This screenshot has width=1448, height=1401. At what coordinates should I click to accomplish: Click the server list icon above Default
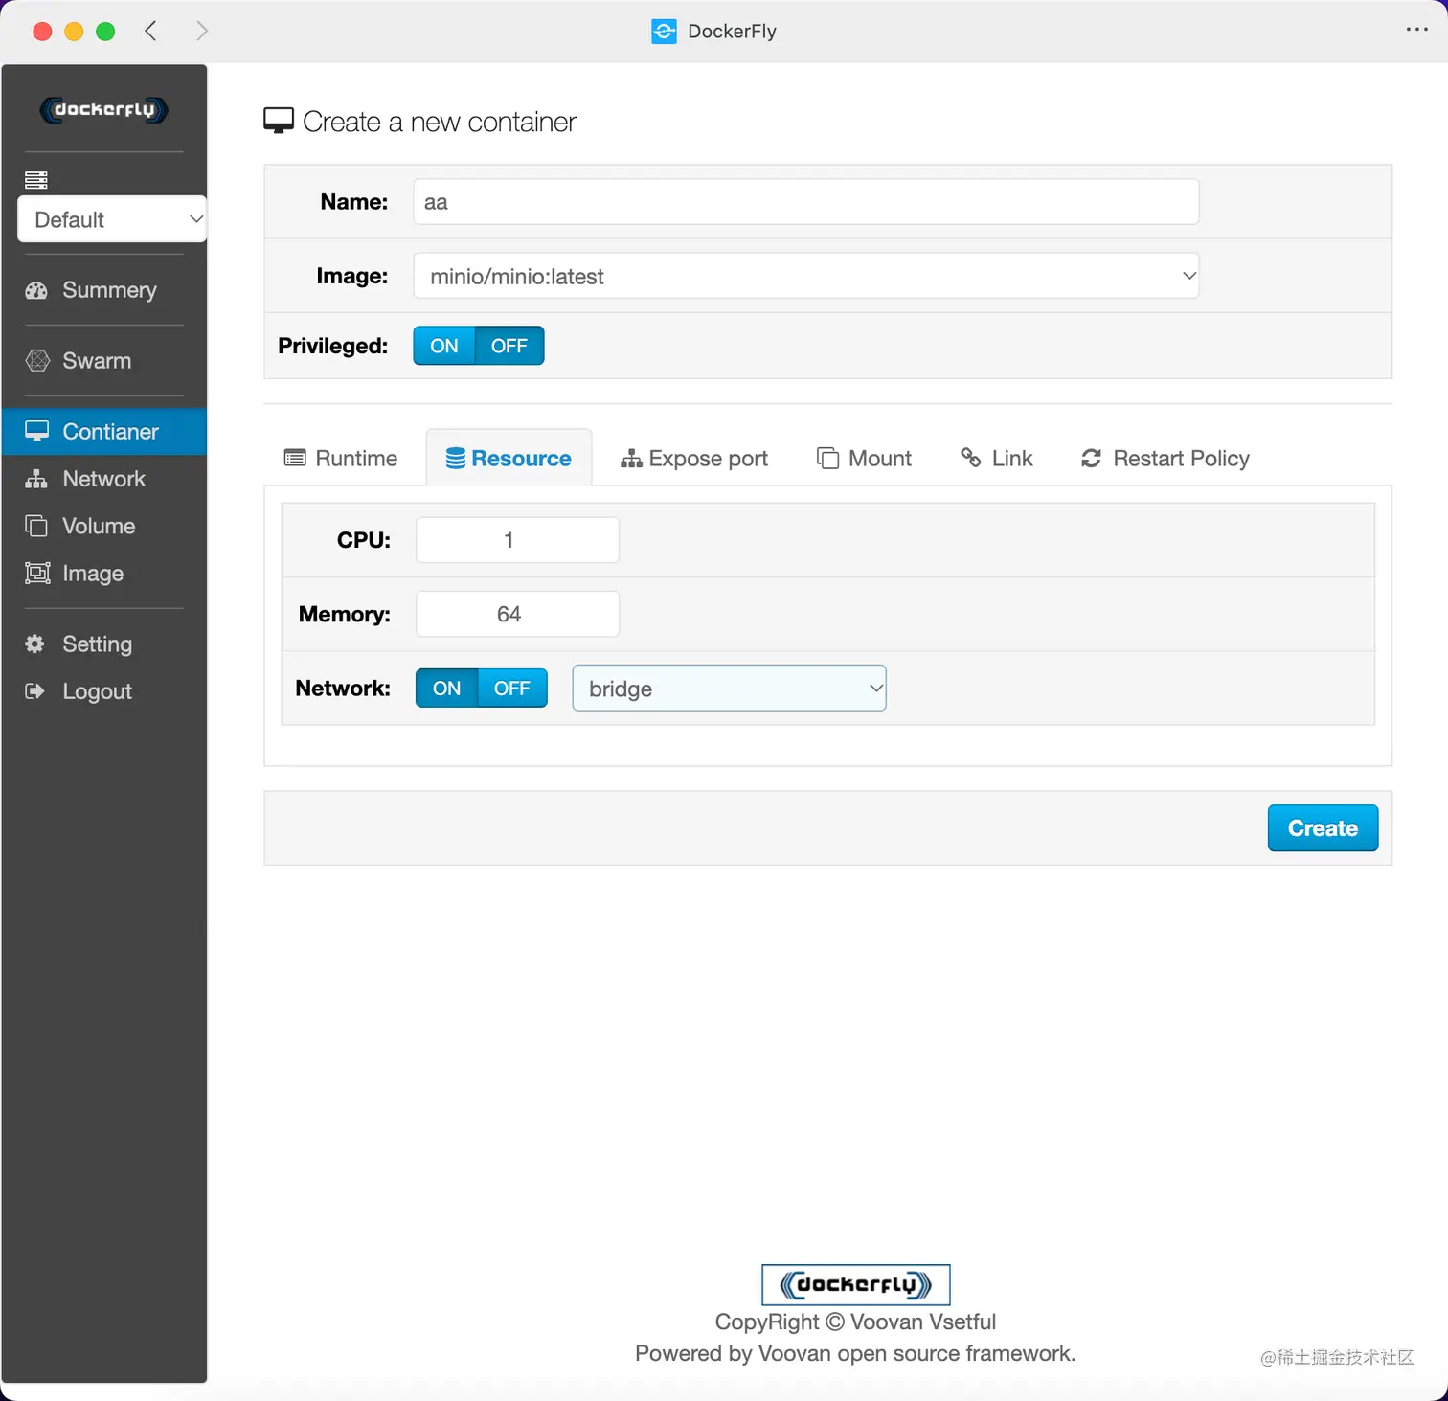pos(36,180)
